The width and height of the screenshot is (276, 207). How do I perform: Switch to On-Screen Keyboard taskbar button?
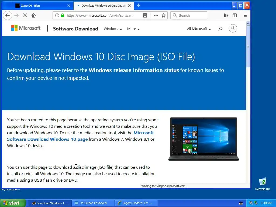(93, 203)
